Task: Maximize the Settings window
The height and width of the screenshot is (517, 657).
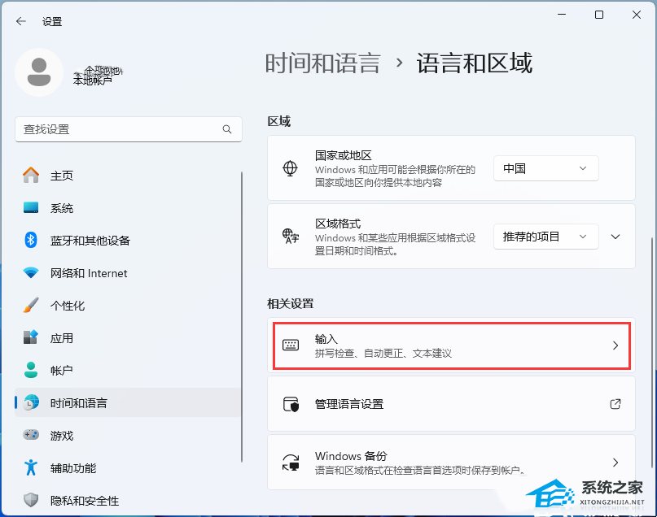Action: (x=599, y=15)
